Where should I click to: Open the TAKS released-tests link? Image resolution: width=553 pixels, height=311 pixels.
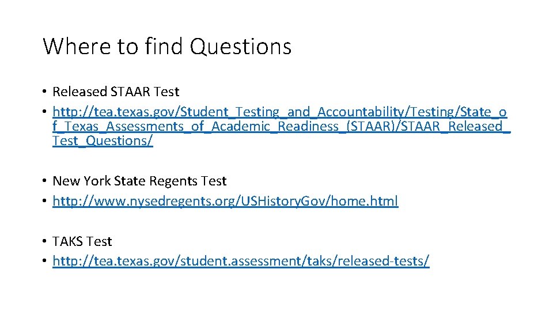(241, 261)
